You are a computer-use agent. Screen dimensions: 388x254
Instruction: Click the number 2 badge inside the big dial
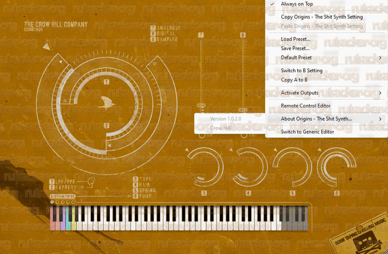coord(107,125)
